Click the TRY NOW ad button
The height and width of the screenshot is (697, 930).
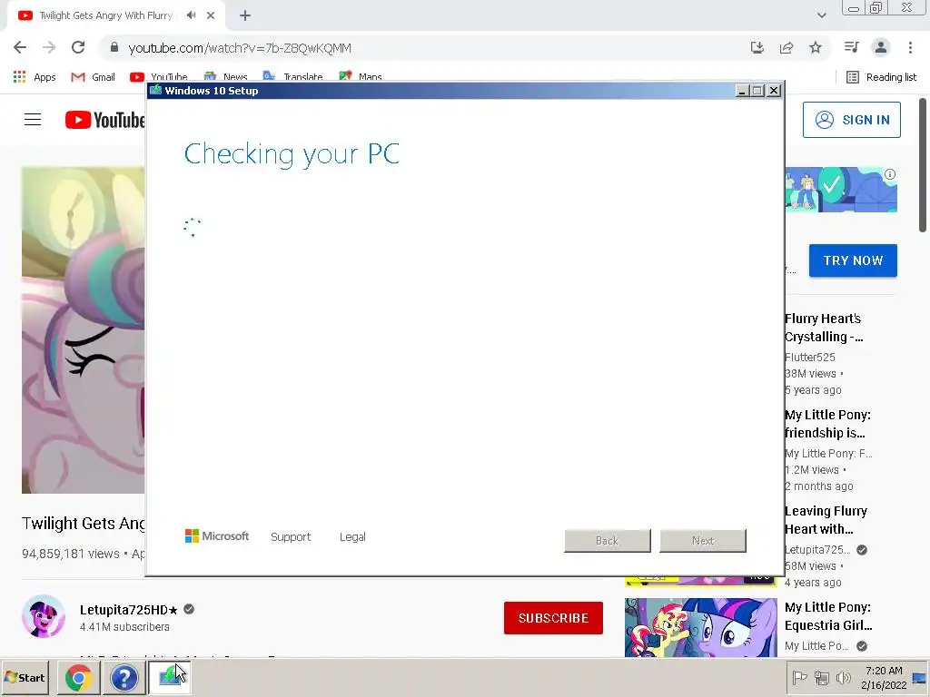tap(853, 260)
